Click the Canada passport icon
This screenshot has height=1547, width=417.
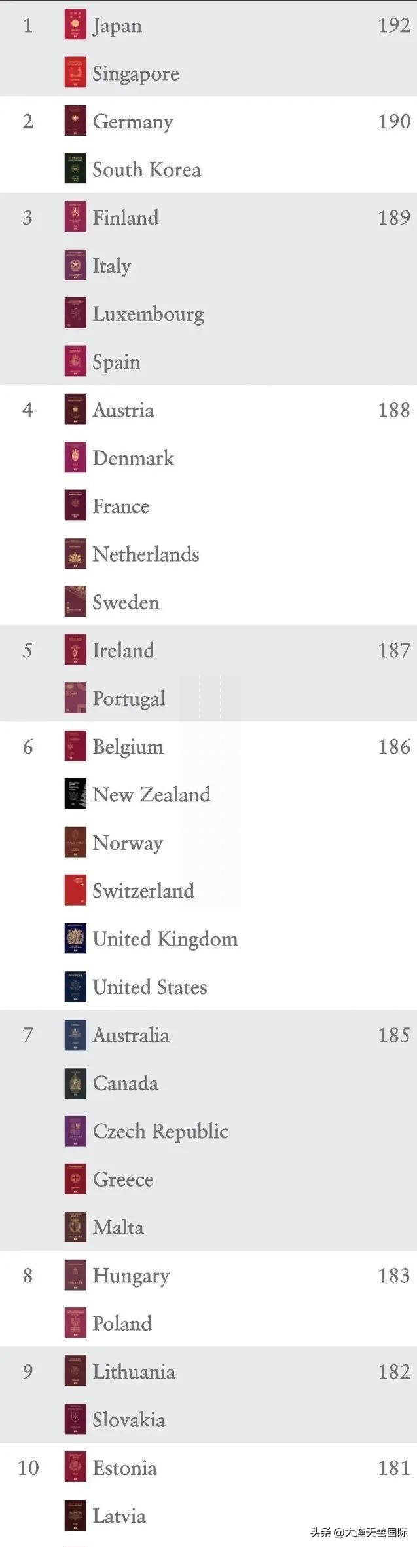(75, 1083)
